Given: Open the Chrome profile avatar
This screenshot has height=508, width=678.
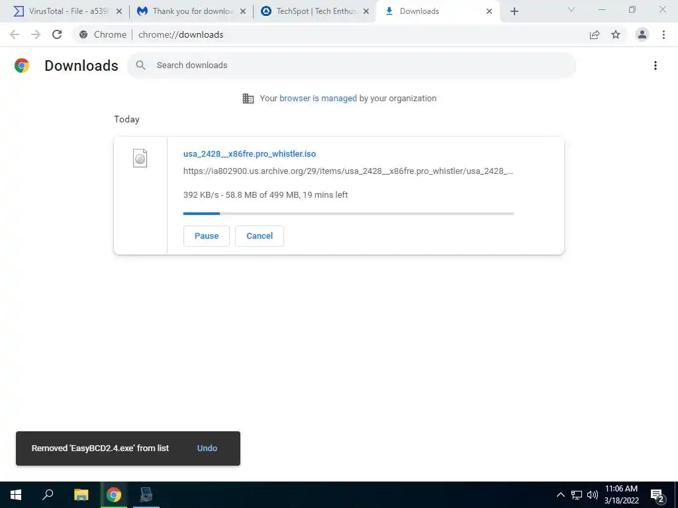Looking at the screenshot, I should tap(642, 34).
